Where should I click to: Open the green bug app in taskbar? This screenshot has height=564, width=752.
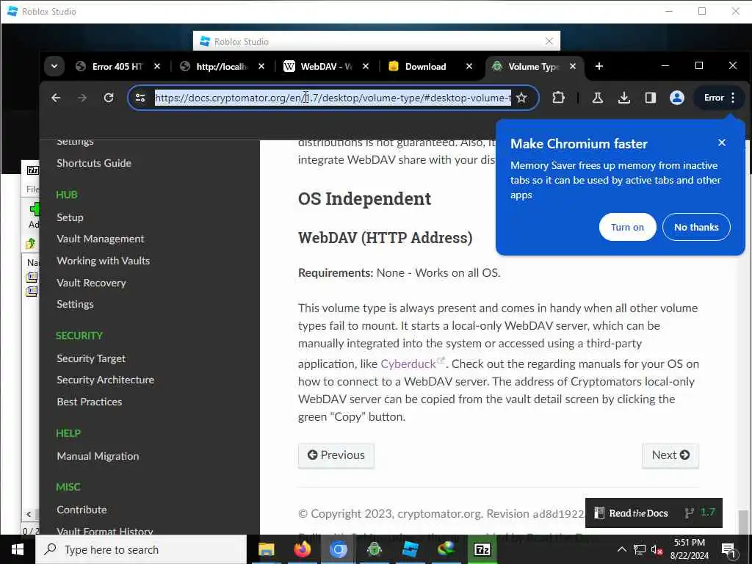click(x=374, y=549)
